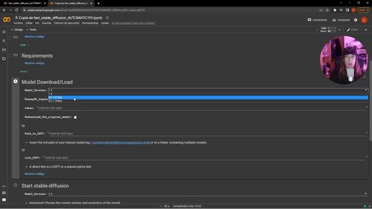372x209 pixels.
Task: Open the code snippets icon in sidebar
Action: pos(4,186)
